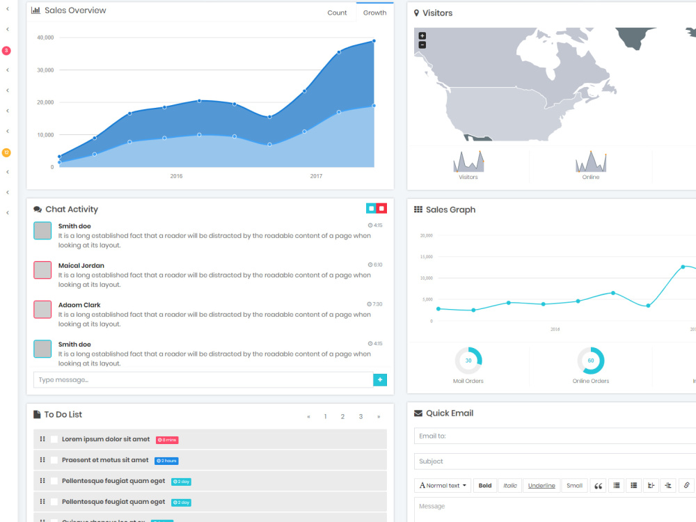Zoom in on the visitors map
This screenshot has height=522, width=696.
point(422,35)
